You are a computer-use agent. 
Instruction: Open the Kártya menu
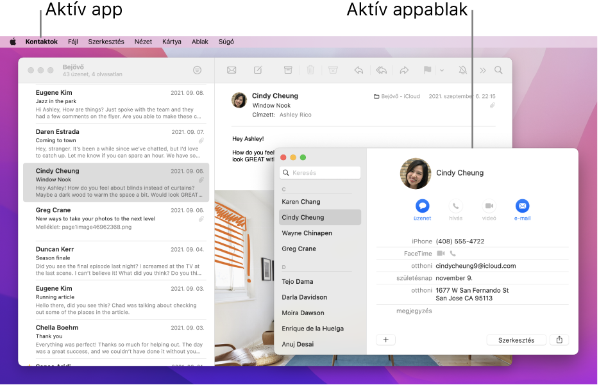click(x=171, y=41)
